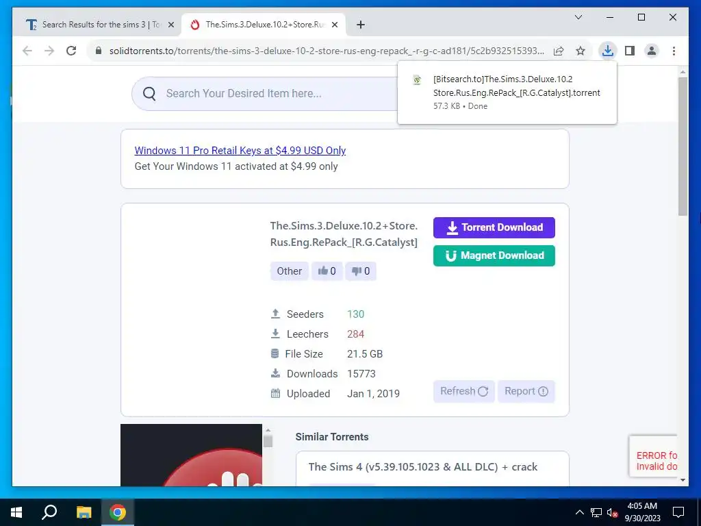Open the Windows Start menu
The image size is (701, 526).
tap(16, 512)
